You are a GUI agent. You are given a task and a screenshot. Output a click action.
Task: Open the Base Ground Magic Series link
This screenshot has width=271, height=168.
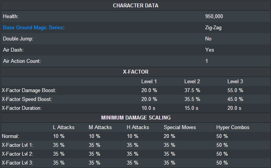click(x=33, y=28)
